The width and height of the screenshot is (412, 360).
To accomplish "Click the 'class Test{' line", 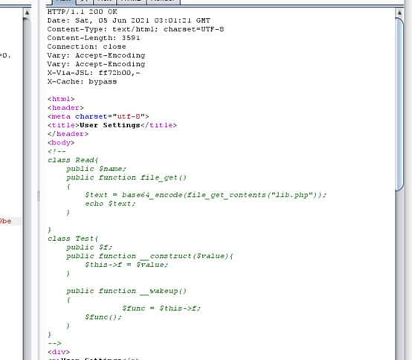I will [73, 239].
